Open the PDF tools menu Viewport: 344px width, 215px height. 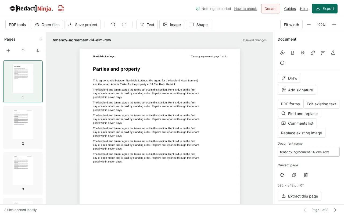pyautogui.click(x=17, y=24)
